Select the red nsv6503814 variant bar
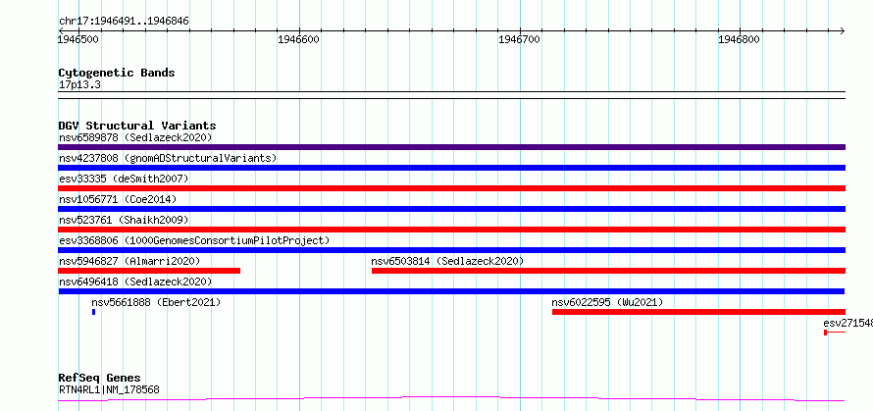Screen dimensions: 873x411 click(608, 271)
